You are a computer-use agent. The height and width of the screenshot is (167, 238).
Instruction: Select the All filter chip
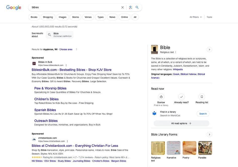pos(135,17)
